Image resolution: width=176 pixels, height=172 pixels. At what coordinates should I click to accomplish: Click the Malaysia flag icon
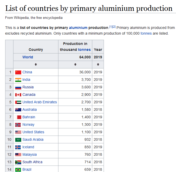pyautogui.click(x=18, y=155)
